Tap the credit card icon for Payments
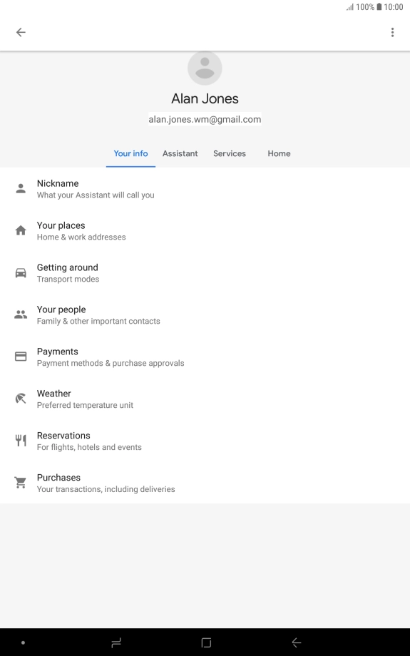This screenshot has width=410, height=656. coord(21,356)
